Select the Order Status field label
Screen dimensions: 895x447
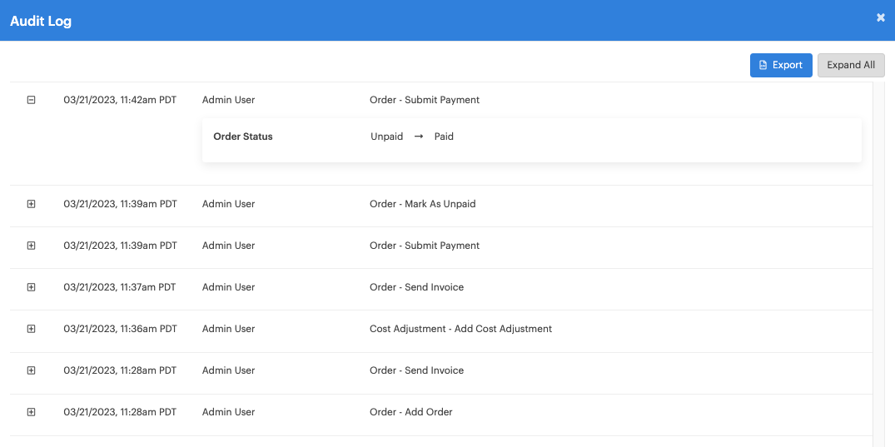tap(242, 137)
